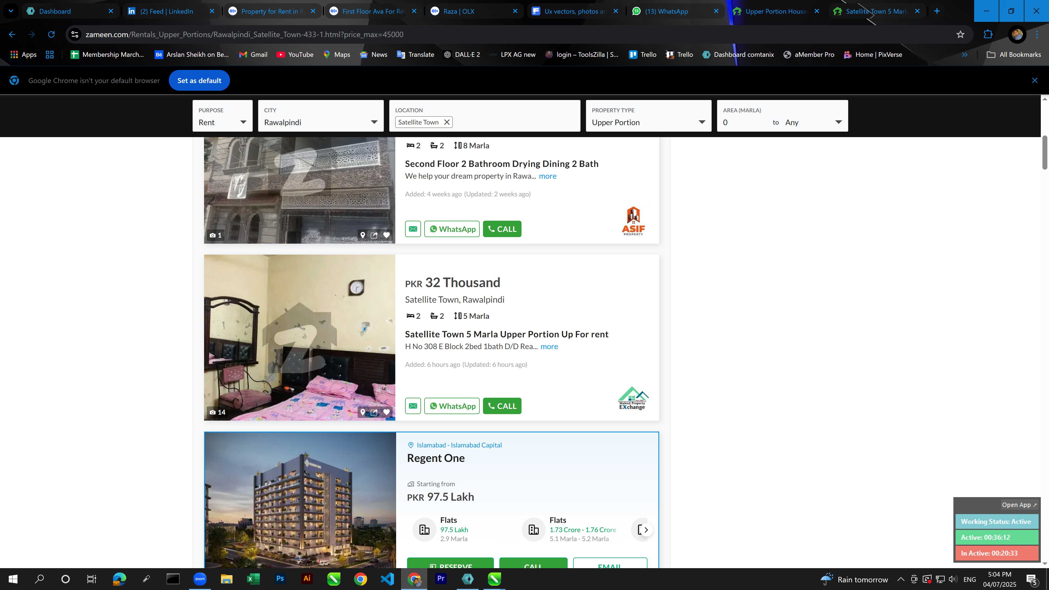Remove Satellite Town location tag

[447, 122]
